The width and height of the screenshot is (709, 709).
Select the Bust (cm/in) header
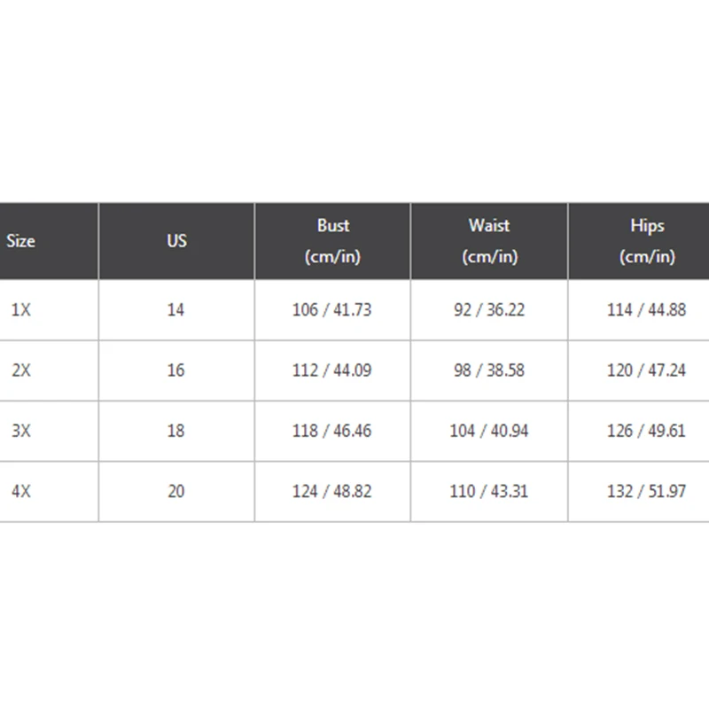tap(332, 241)
